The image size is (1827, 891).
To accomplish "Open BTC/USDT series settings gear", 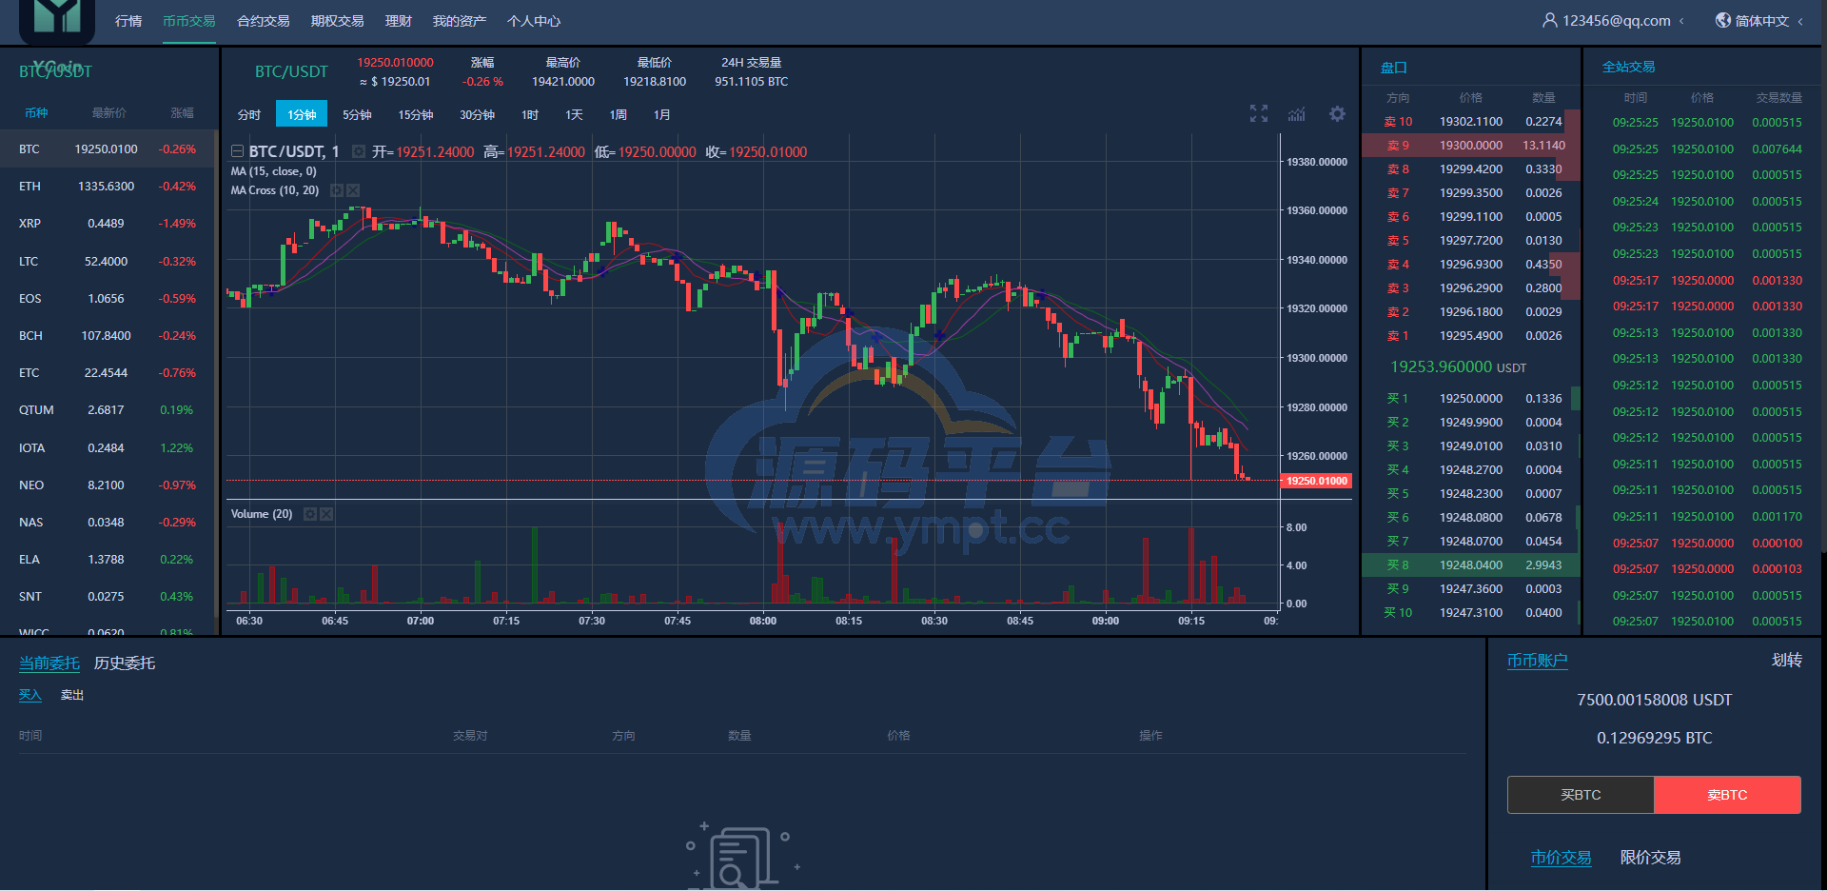I will click(359, 151).
